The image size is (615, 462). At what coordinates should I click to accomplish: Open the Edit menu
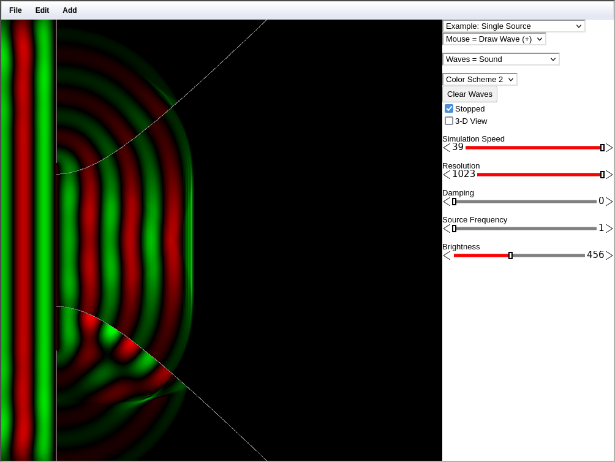42,10
